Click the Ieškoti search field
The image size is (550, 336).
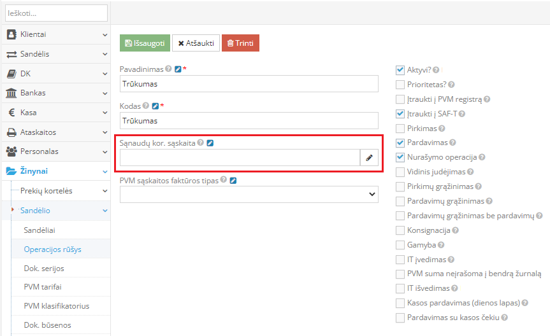pyautogui.click(x=57, y=13)
